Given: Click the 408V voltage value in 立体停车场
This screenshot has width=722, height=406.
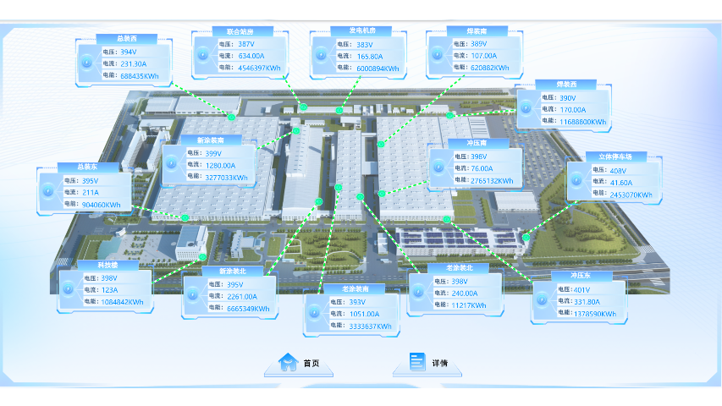Looking at the screenshot, I should pos(609,170).
